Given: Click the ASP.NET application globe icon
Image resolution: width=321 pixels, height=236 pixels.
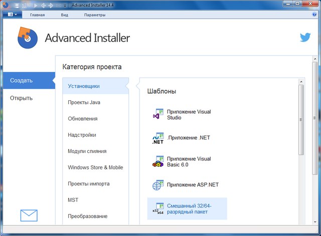Looking at the screenshot, I should pyautogui.click(x=158, y=185).
